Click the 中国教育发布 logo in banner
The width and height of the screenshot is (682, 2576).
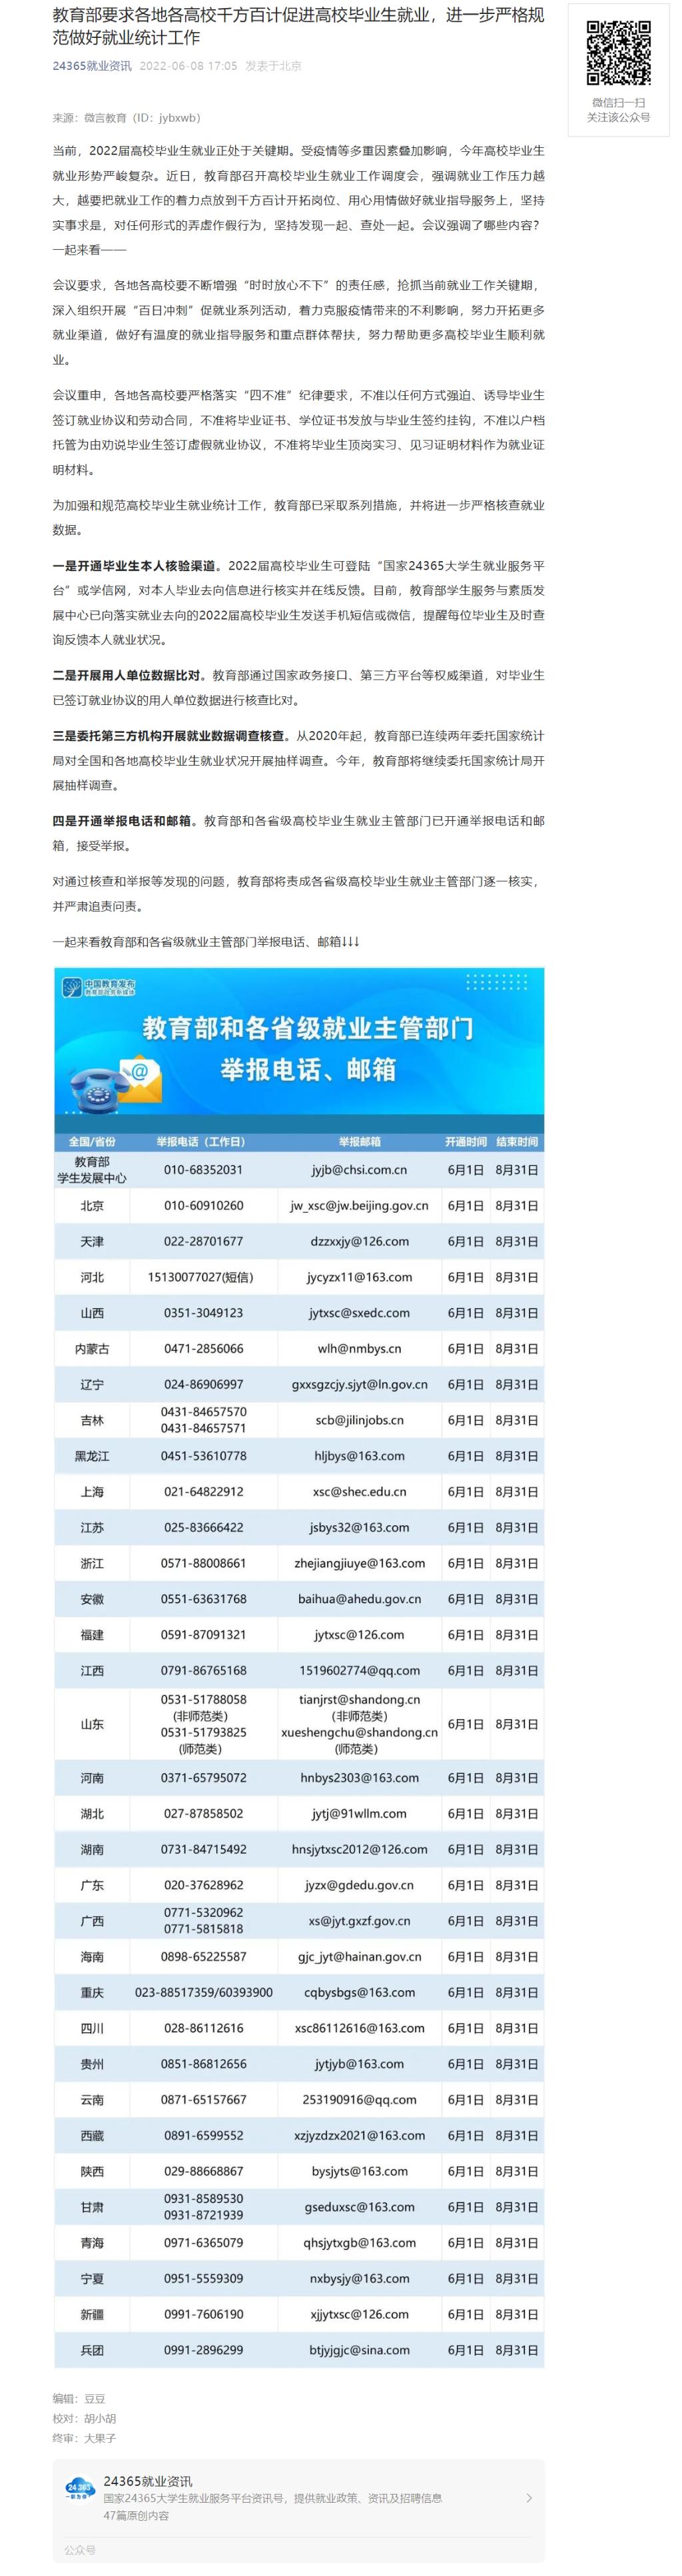98,987
